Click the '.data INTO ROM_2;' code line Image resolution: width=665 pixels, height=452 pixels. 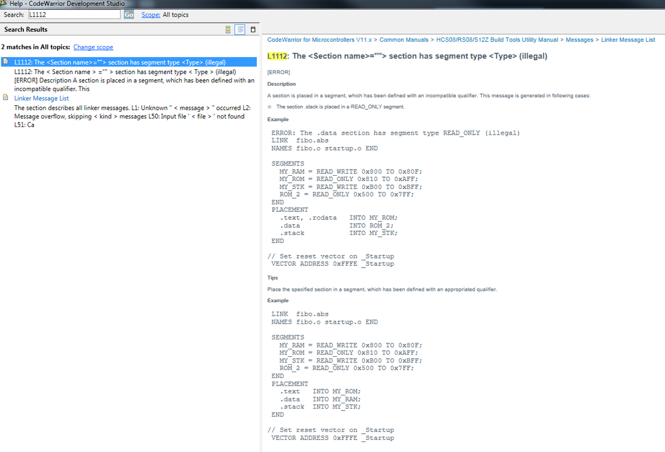[336, 226]
